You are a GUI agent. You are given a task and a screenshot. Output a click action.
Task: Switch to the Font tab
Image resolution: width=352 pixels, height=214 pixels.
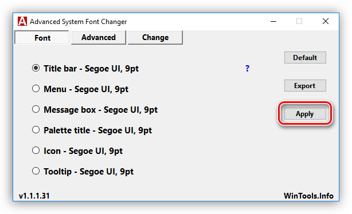(x=42, y=37)
